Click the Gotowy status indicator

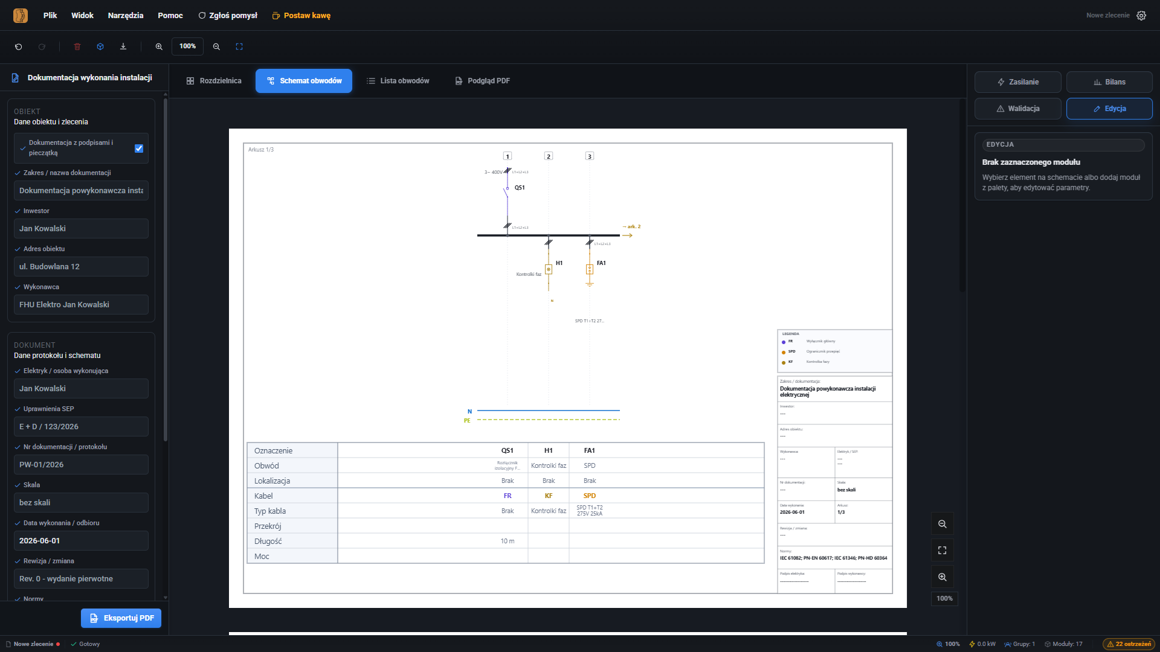[x=85, y=644]
